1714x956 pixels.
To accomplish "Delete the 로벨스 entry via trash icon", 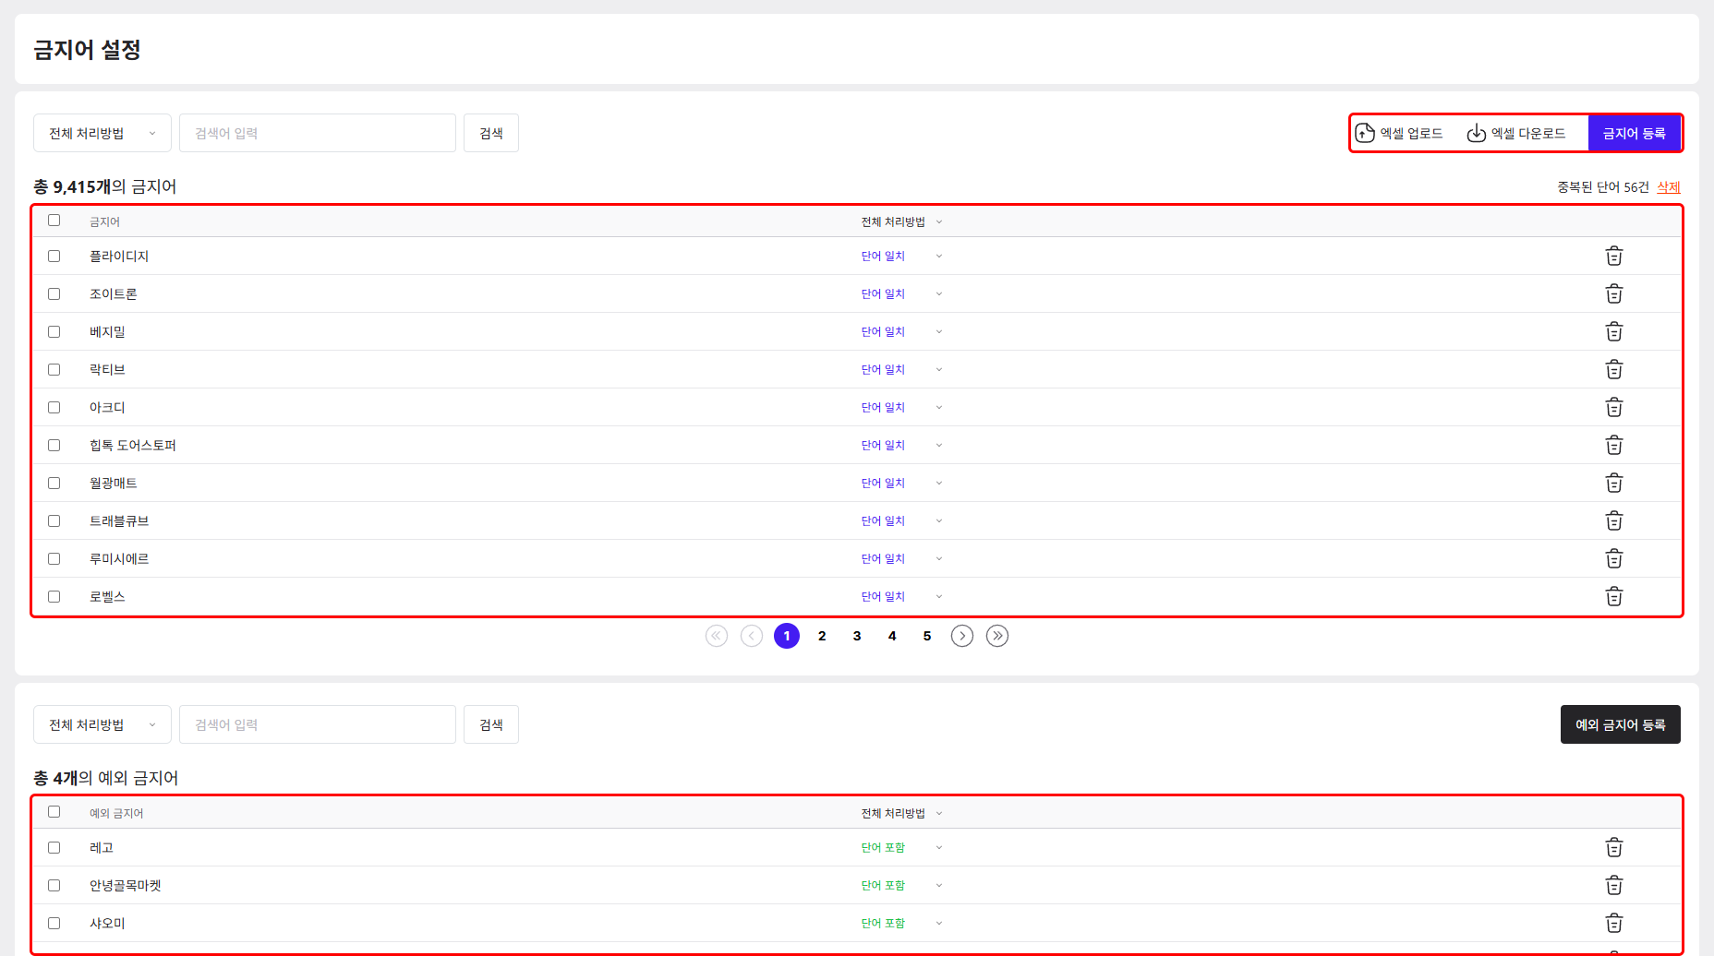I will (1613, 596).
